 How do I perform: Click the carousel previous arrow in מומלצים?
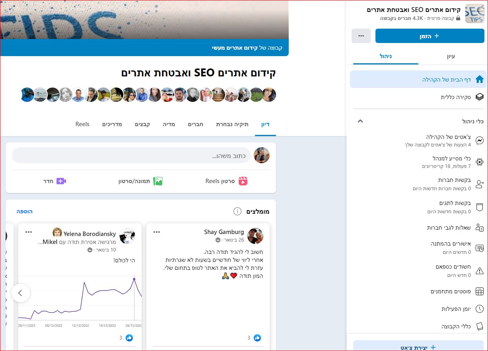coord(21,293)
